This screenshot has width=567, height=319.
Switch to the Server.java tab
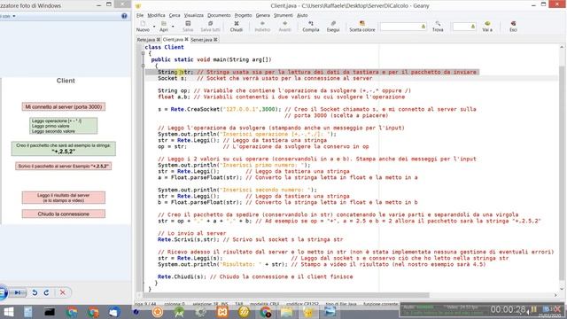tap(201, 40)
